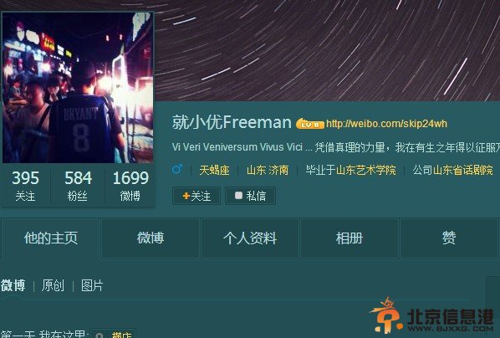This screenshot has width=500, height=338.
Task: View the 584 粉丝 followers count
Action: (x=78, y=186)
